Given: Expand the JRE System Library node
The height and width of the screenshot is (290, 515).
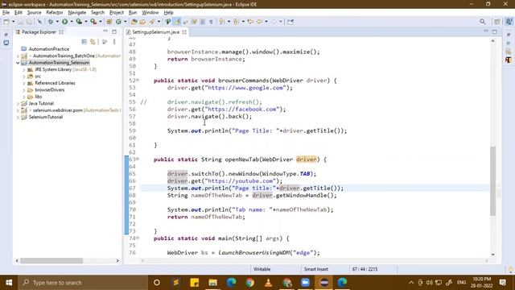Looking at the screenshot, I should [24, 70].
